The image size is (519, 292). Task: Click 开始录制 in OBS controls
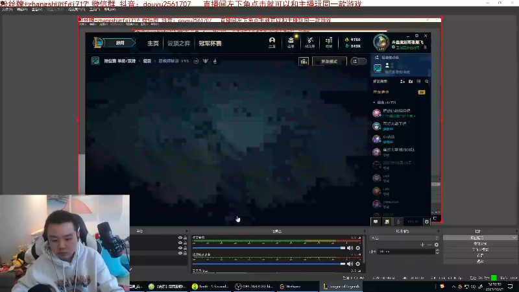480,244
